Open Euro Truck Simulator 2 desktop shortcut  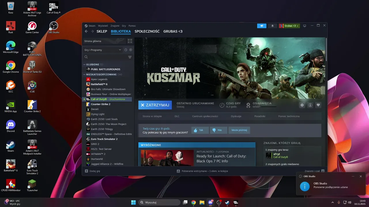(x=32, y=167)
